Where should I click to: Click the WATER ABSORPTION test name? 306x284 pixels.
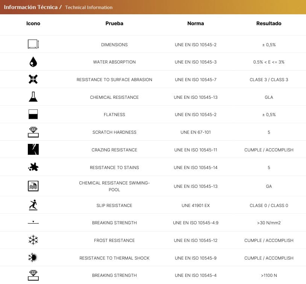click(114, 62)
